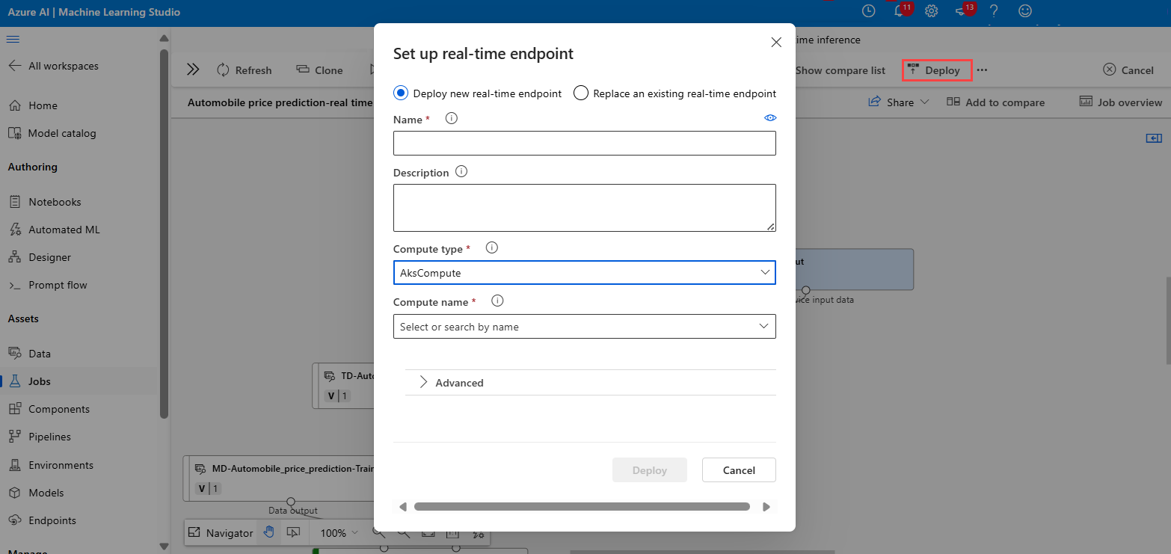Screen dimensions: 1171x554
Task: Expand the Advanced section
Action: (458, 383)
